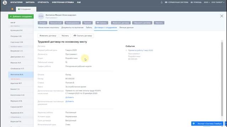Switch to the Табель tab

click(89, 28)
